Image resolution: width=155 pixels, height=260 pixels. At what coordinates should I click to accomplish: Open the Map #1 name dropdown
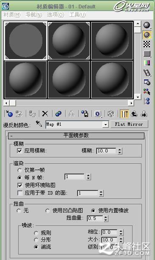[105, 125]
